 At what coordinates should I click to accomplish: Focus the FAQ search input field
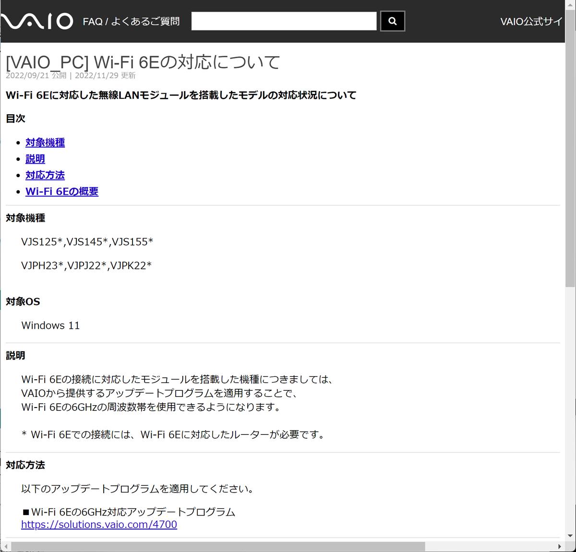(284, 21)
